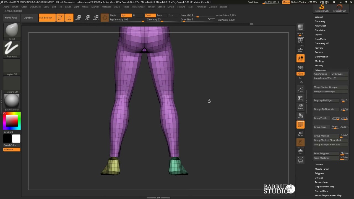Expand the ArrayMesh section
The height and width of the screenshot is (199, 354).
coord(321,26)
